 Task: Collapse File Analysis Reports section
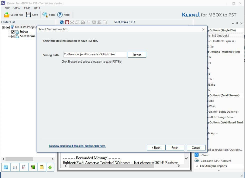pyautogui.click(x=197, y=166)
